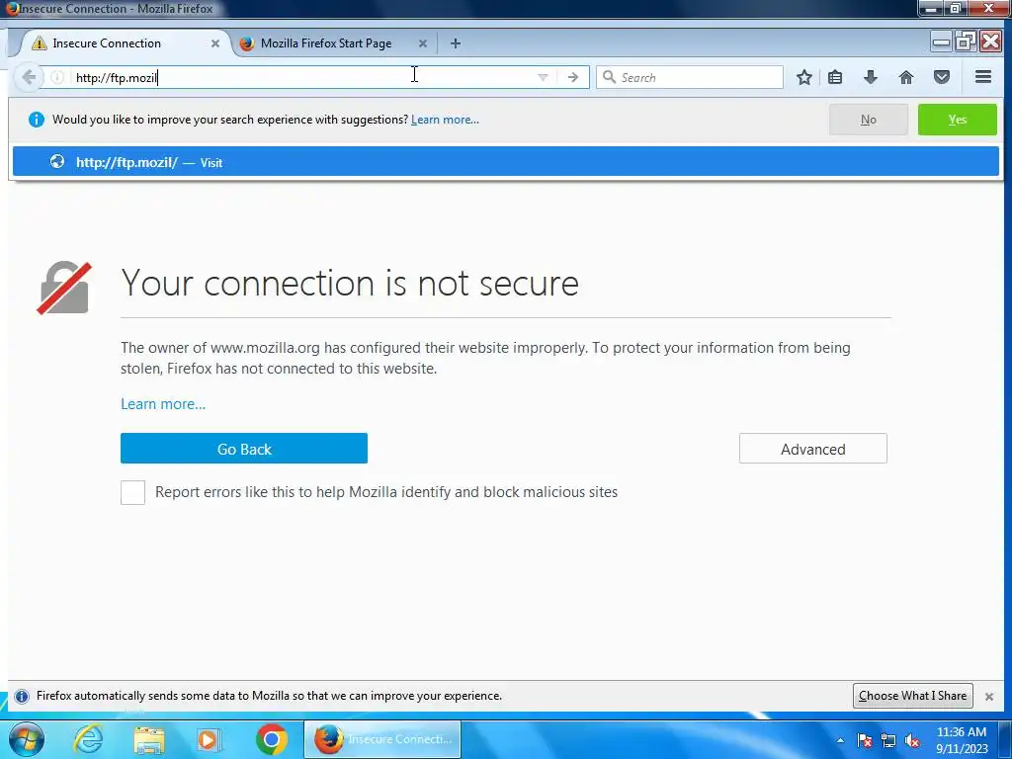The height and width of the screenshot is (759, 1012).
Task: Click the warning triangle on Insecure Connection tab
Action: (x=40, y=43)
